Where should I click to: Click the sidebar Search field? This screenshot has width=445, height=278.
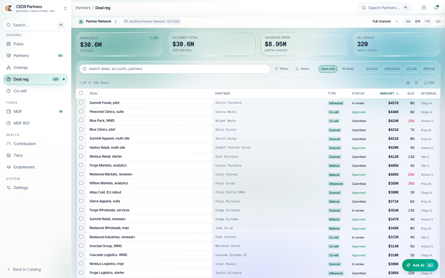[x=35, y=25]
